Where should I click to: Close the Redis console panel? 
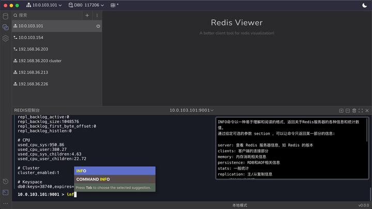tap(367, 110)
